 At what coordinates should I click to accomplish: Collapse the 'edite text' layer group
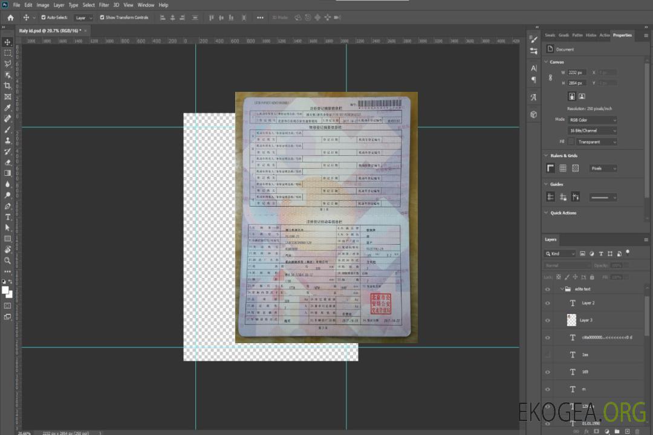pos(561,289)
